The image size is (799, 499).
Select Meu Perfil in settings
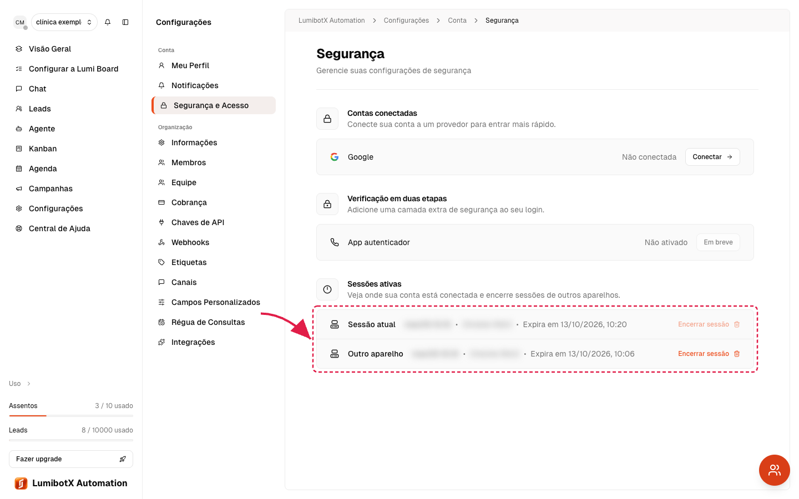[x=214, y=65]
